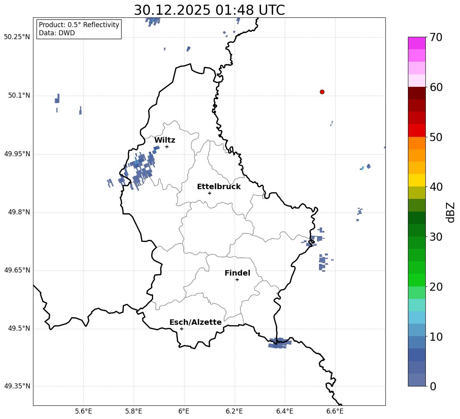Click the bright green colorbar segment above 20
460x419 pixels.
pyautogui.click(x=416, y=280)
